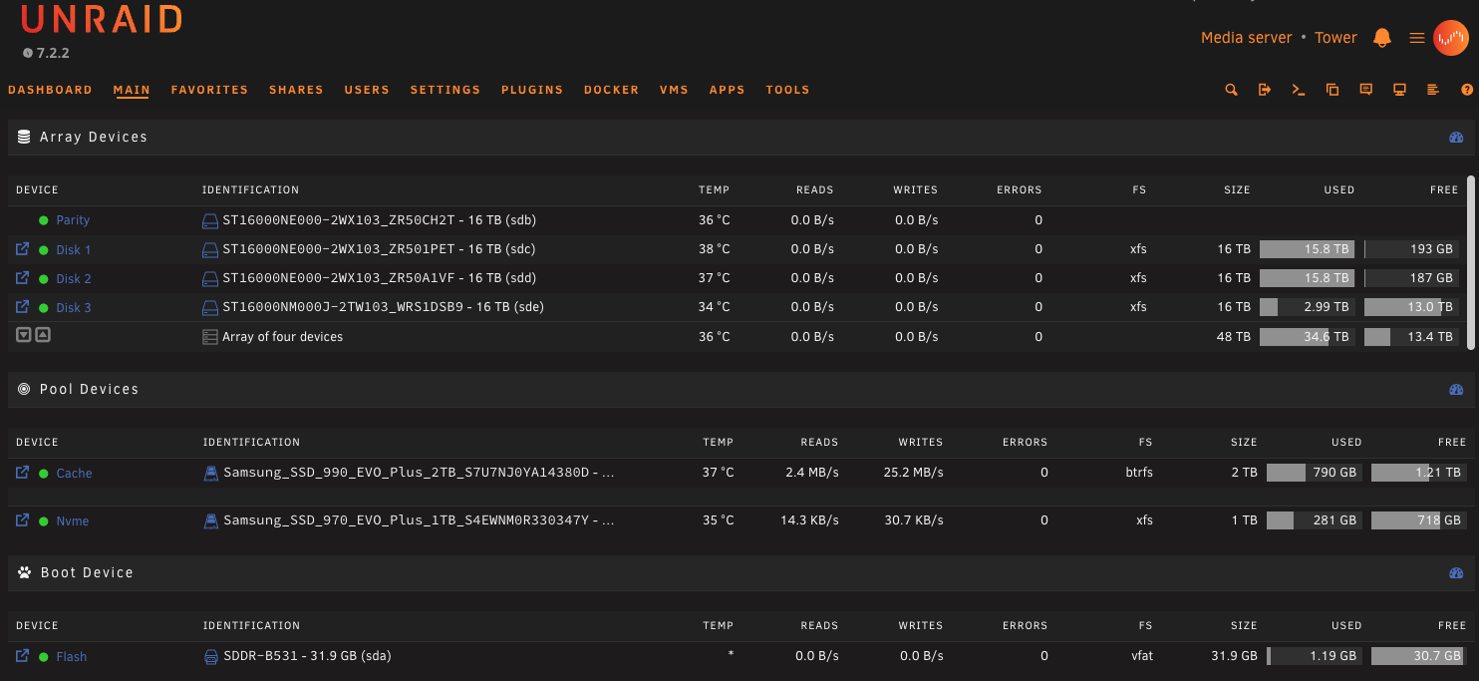This screenshot has width=1479, height=681.
Task: Click the Disk 3 device link
Action: (x=74, y=307)
